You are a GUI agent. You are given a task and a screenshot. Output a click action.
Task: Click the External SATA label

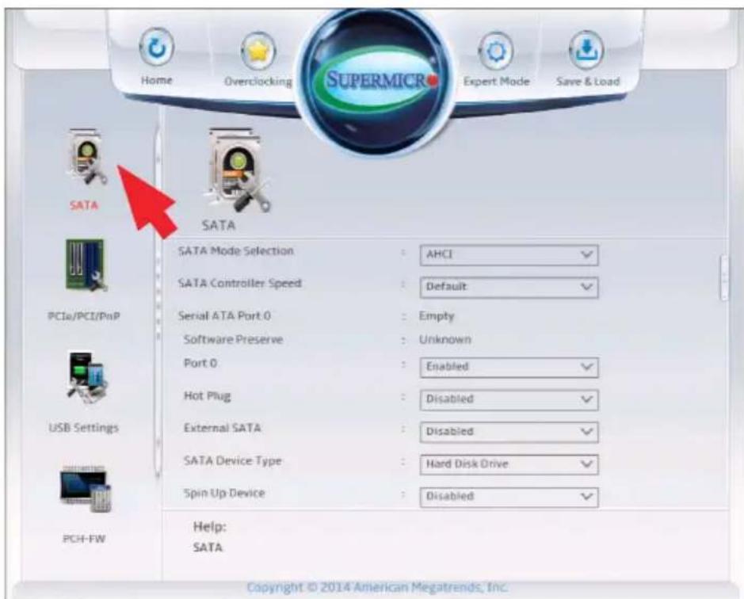pos(223,428)
